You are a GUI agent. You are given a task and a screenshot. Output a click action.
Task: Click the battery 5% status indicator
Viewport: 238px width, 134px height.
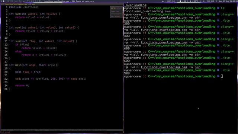pos(183,1)
